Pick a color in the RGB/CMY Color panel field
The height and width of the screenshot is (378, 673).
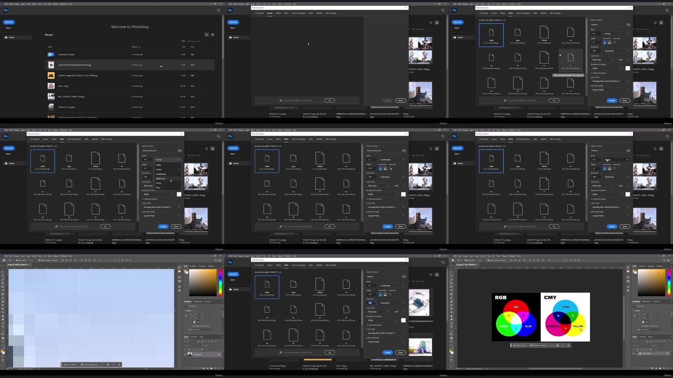click(651, 283)
